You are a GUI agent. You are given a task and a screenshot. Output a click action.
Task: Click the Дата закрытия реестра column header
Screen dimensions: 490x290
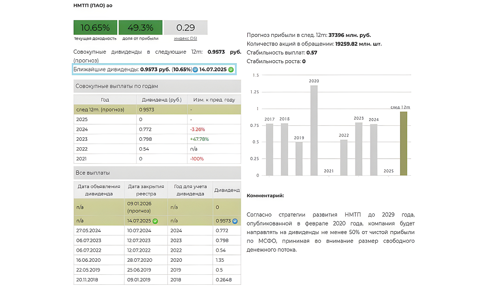click(146, 190)
